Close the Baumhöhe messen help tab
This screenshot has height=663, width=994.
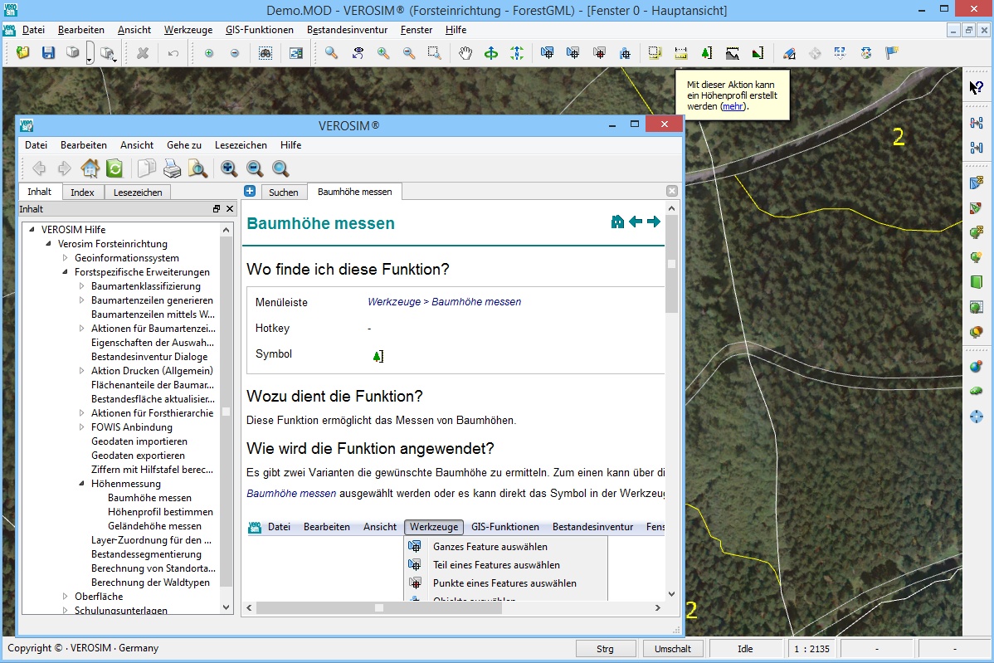672,191
